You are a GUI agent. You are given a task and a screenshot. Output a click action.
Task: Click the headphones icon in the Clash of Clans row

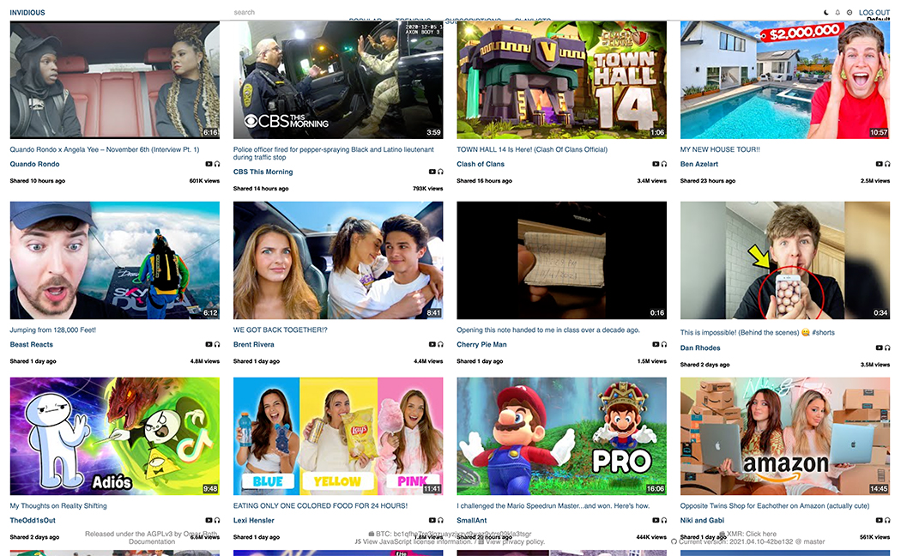(x=664, y=164)
